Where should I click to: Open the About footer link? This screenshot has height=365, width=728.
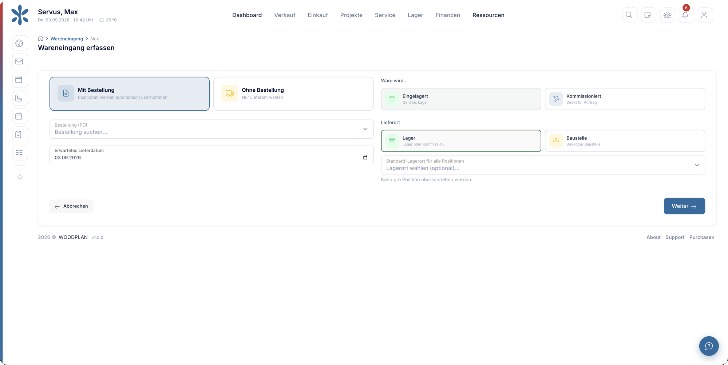click(x=653, y=237)
